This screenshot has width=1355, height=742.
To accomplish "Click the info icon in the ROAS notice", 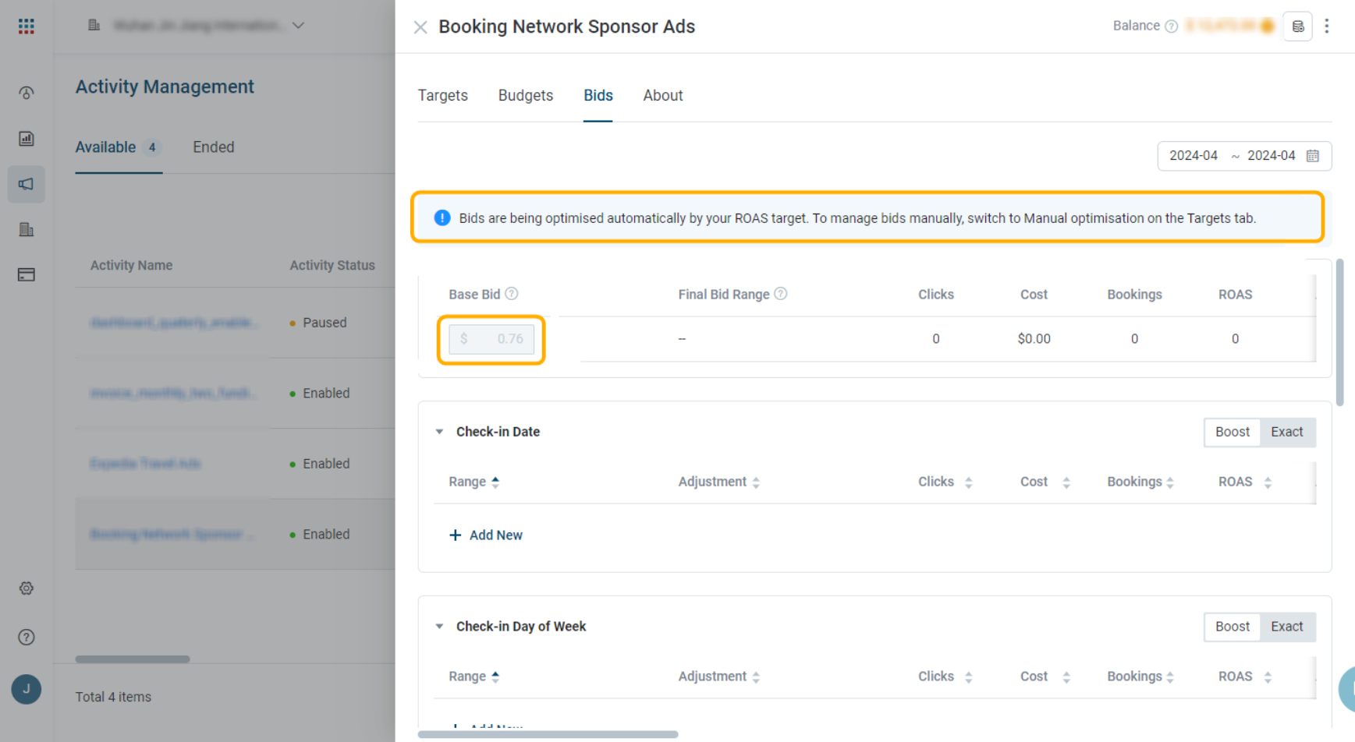I will pyautogui.click(x=442, y=217).
